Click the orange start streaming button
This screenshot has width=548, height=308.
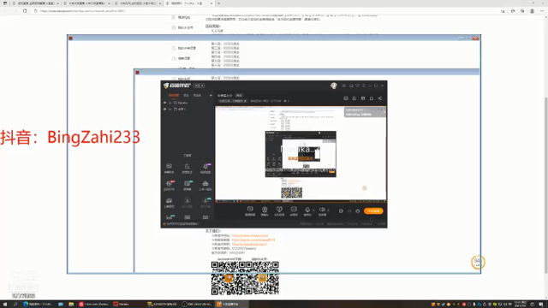click(x=373, y=211)
